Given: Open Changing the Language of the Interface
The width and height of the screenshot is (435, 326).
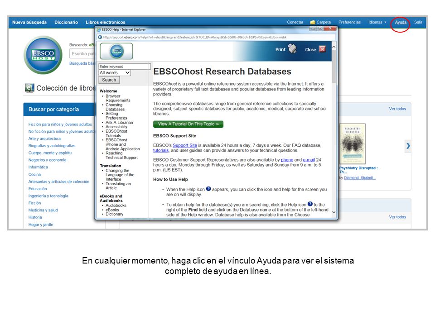Looking at the screenshot, I should click(x=120, y=175).
